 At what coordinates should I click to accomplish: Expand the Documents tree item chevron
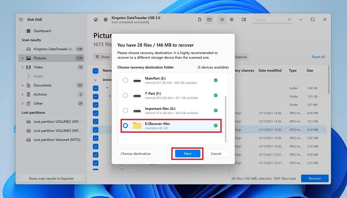click(23, 85)
